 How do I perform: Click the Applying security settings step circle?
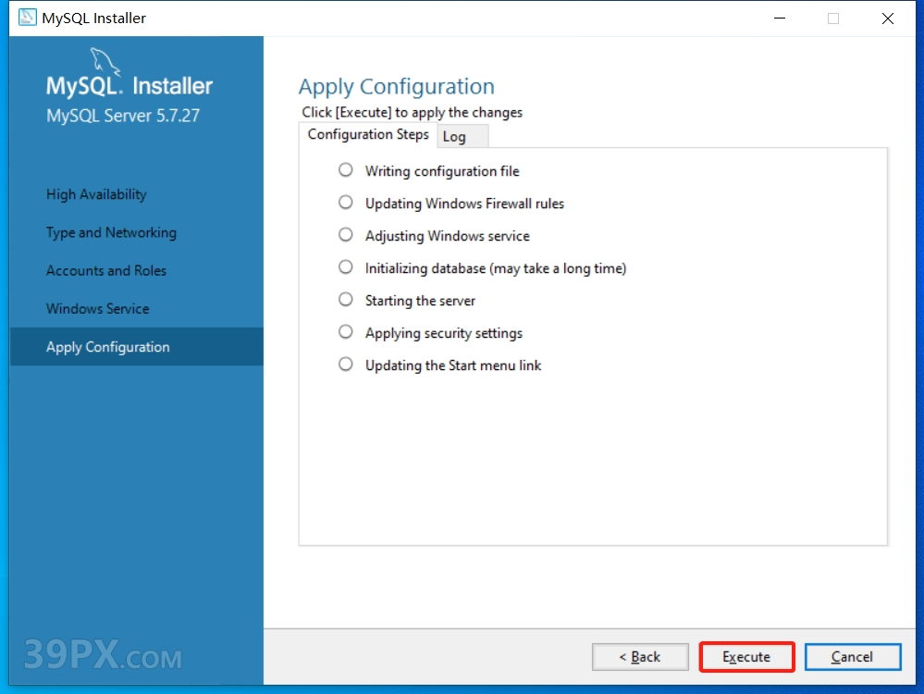click(346, 332)
